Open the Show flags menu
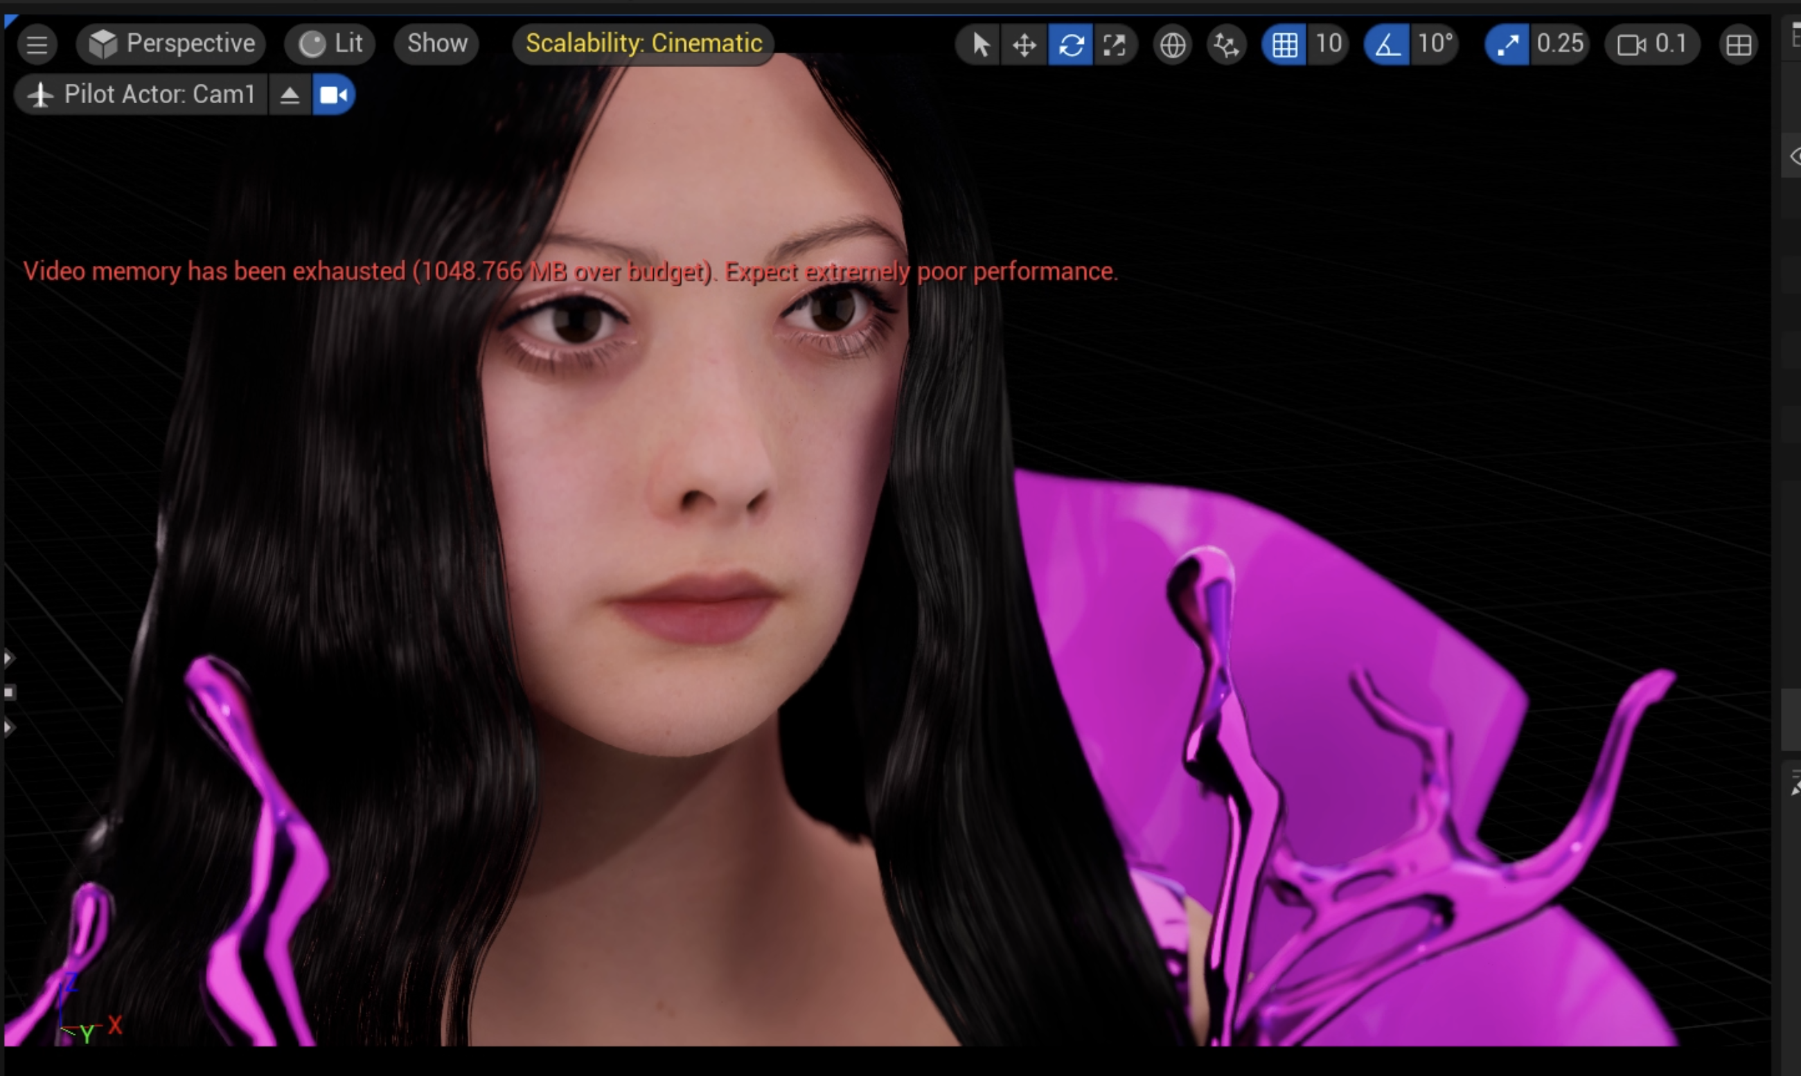The width and height of the screenshot is (1801, 1076). point(436,44)
